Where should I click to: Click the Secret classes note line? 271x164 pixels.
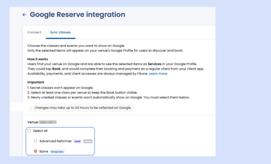61,88
